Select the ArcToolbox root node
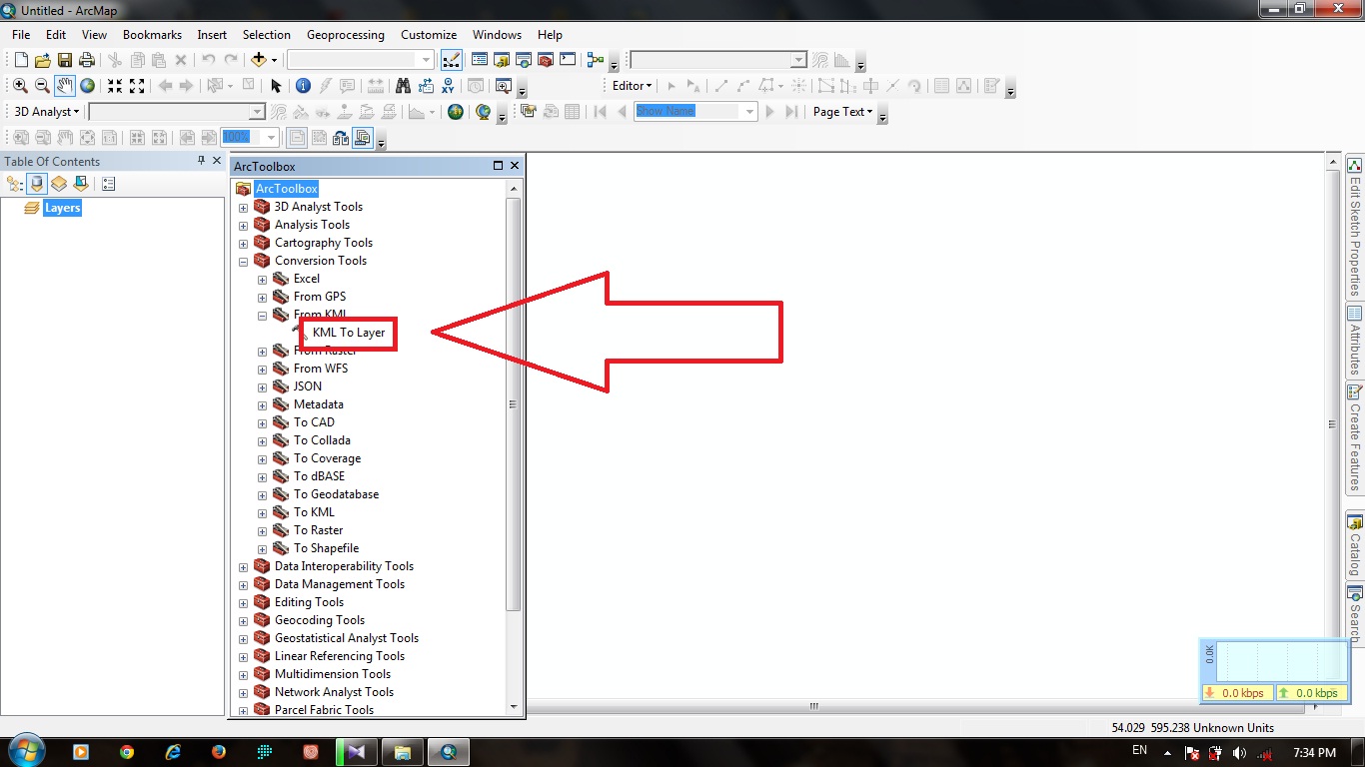 (287, 189)
